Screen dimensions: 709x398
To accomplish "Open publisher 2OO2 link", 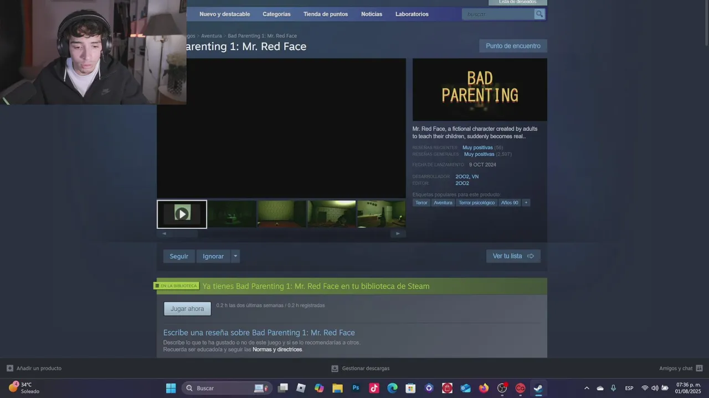I will (462, 183).
